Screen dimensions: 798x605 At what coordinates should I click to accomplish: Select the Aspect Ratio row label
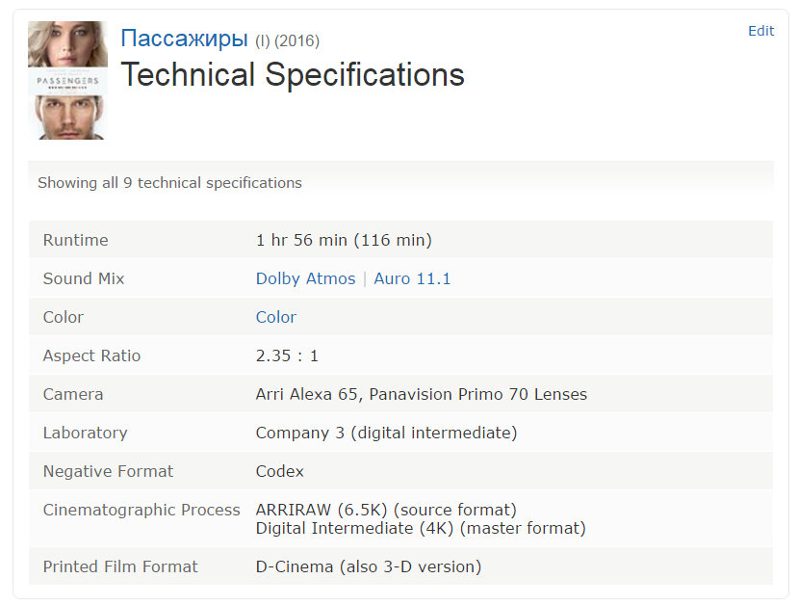pos(91,355)
